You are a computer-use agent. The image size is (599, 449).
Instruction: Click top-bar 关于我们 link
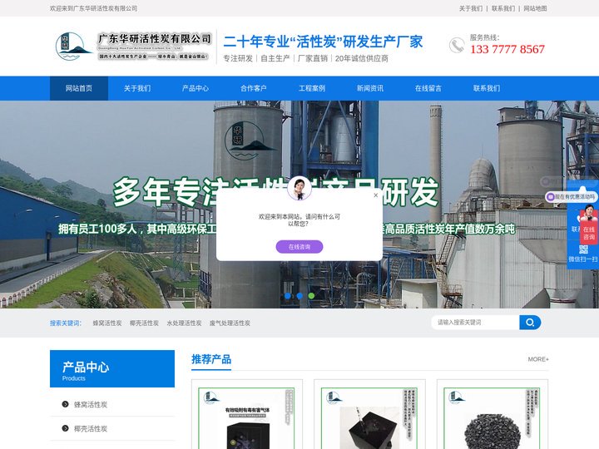(x=471, y=8)
